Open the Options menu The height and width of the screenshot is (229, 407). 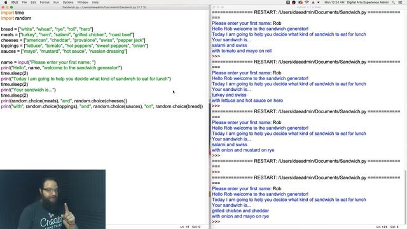68,3
